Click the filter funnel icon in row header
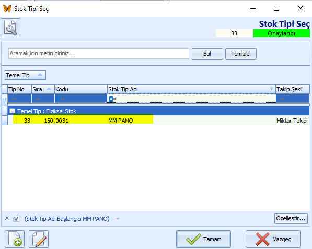The image size is (312, 249). 4,100
